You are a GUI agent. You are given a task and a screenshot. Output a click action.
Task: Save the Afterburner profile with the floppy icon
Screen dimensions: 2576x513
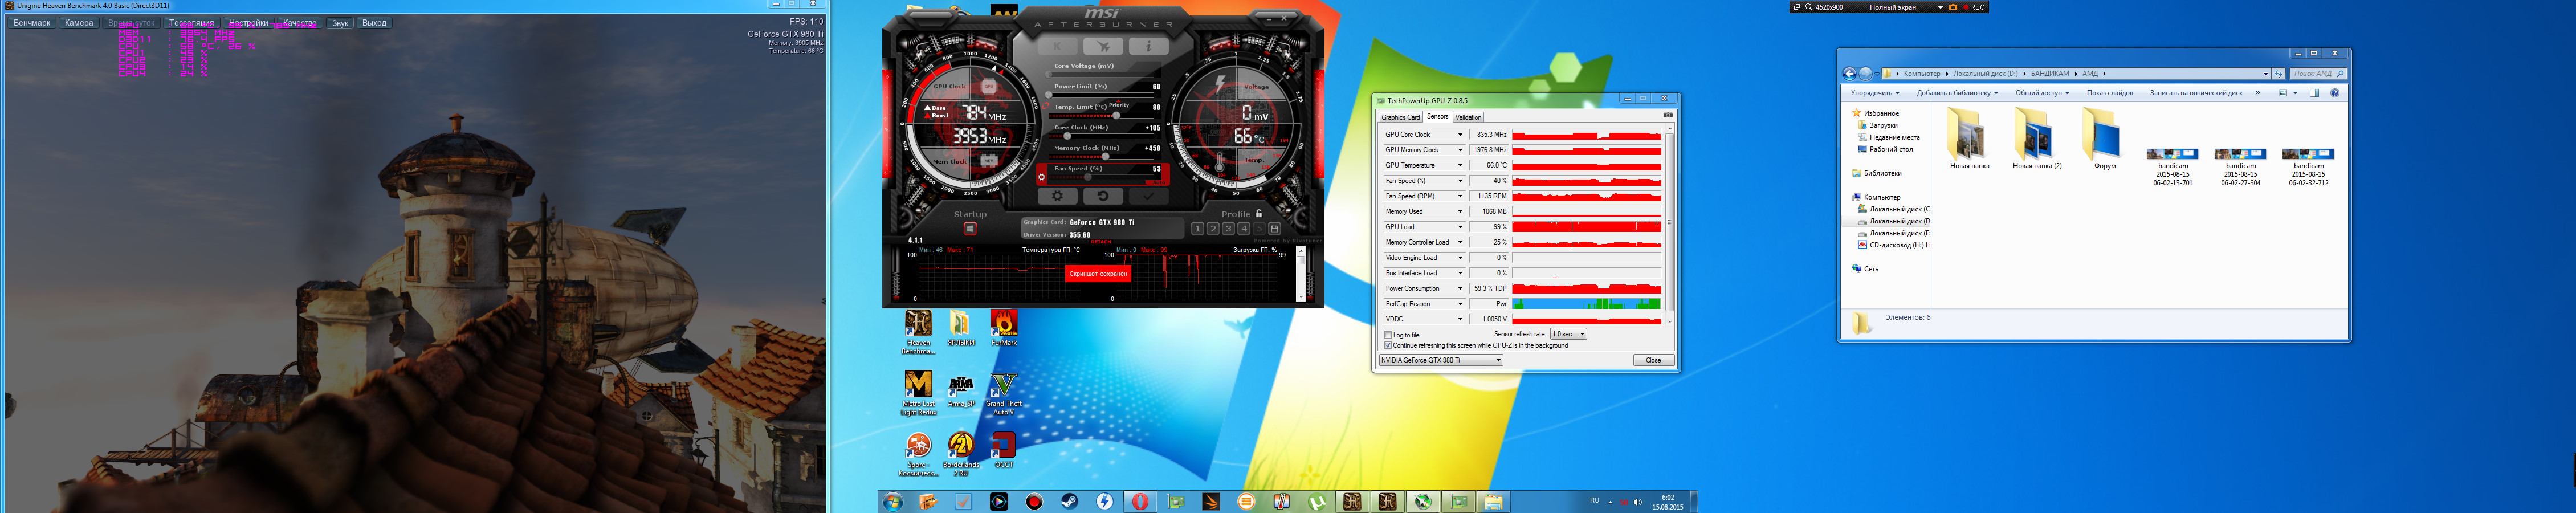[1275, 229]
